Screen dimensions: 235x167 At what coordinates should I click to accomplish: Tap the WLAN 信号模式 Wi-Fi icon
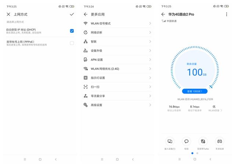tap(86, 23)
